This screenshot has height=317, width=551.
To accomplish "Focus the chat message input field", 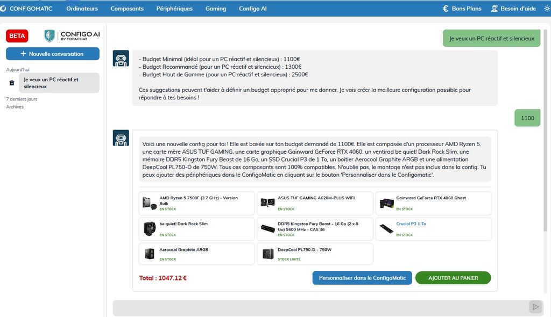I will [321, 308].
